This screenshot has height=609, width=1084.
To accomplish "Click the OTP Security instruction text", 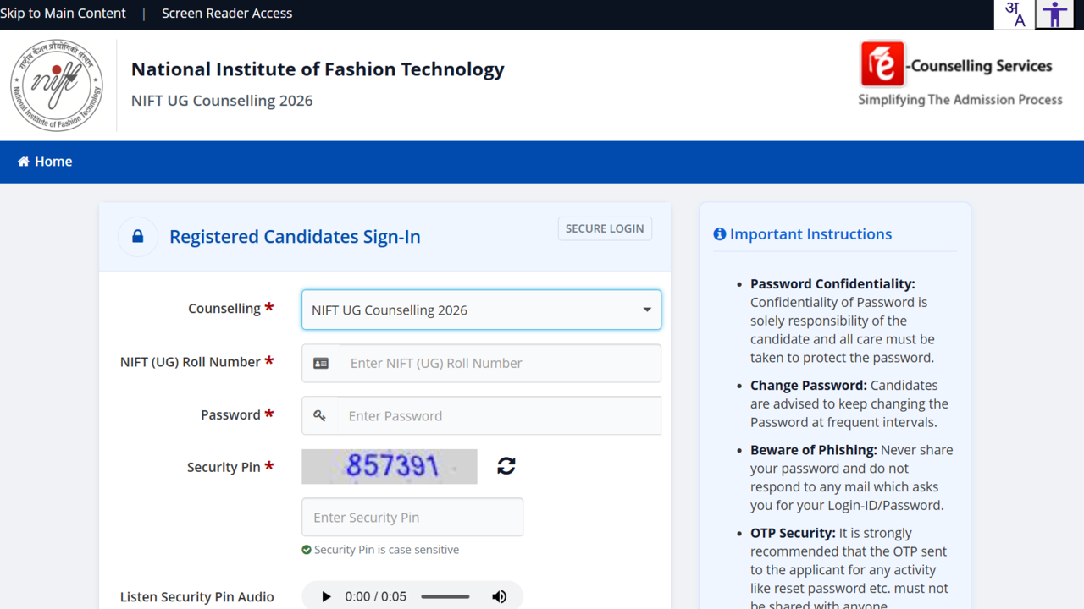I will (x=849, y=566).
